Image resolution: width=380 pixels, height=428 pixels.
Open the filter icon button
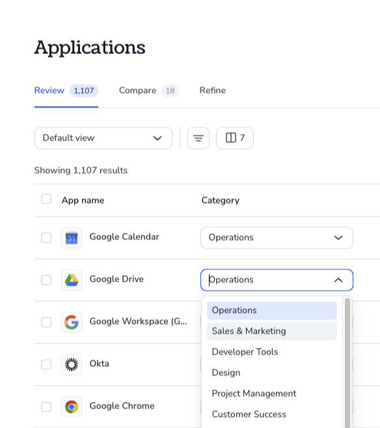pyautogui.click(x=198, y=138)
